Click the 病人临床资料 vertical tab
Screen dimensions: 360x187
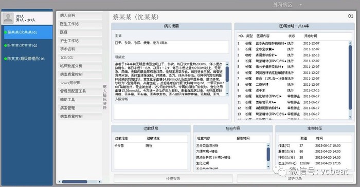[105, 97]
